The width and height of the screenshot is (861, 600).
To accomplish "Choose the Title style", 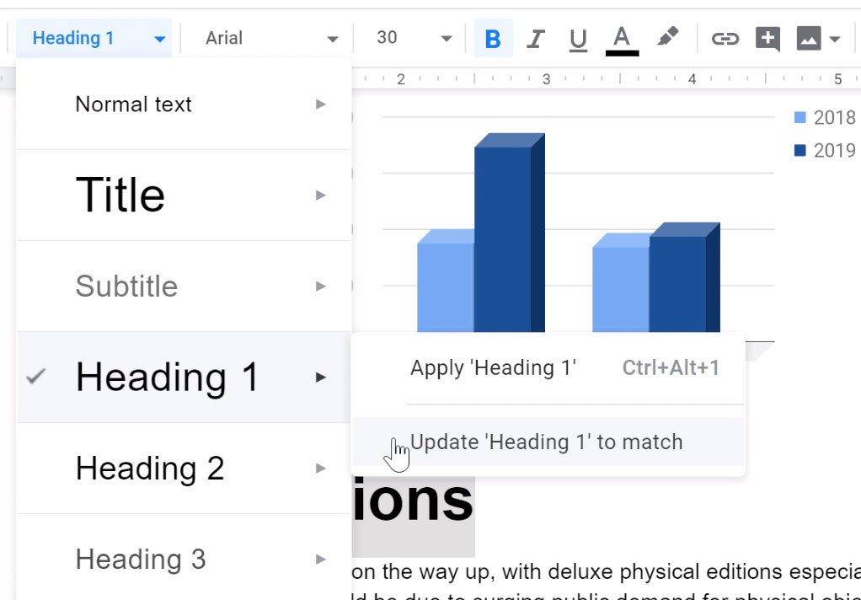I will click(x=120, y=194).
